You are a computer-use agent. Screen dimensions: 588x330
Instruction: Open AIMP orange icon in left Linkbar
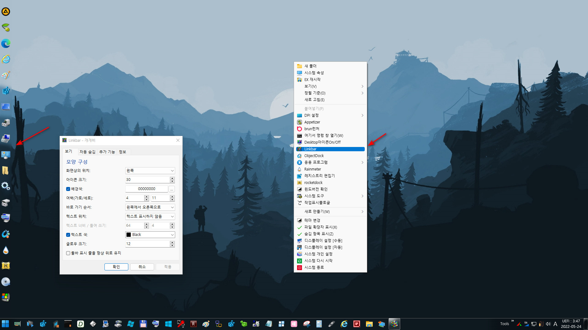[x=6, y=12]
